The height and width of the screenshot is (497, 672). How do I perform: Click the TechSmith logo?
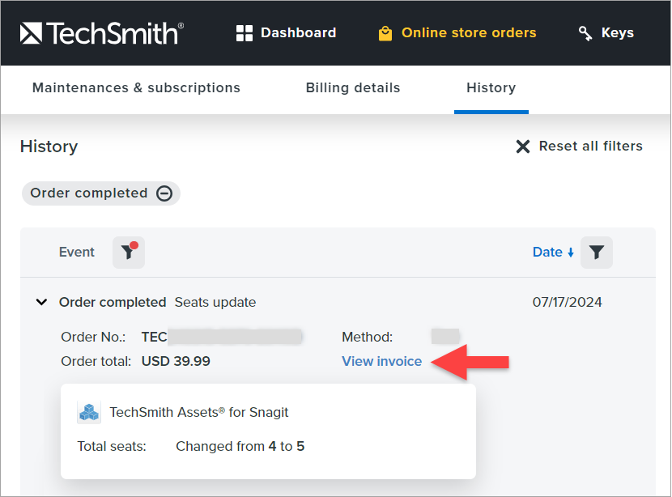101,33
